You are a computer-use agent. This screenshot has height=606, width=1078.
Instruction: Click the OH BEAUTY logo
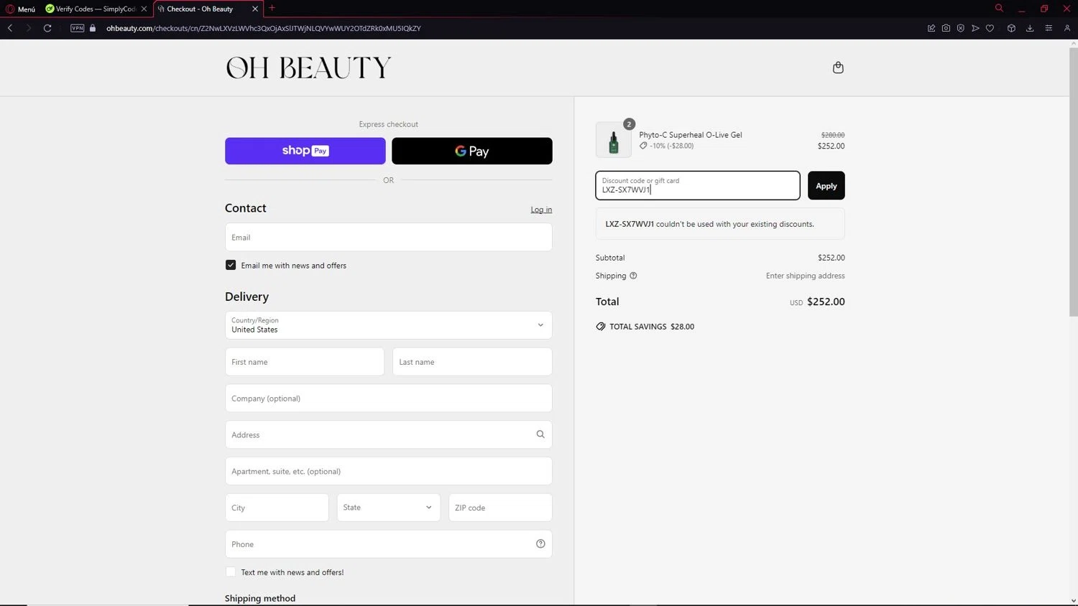click(308, 67)
